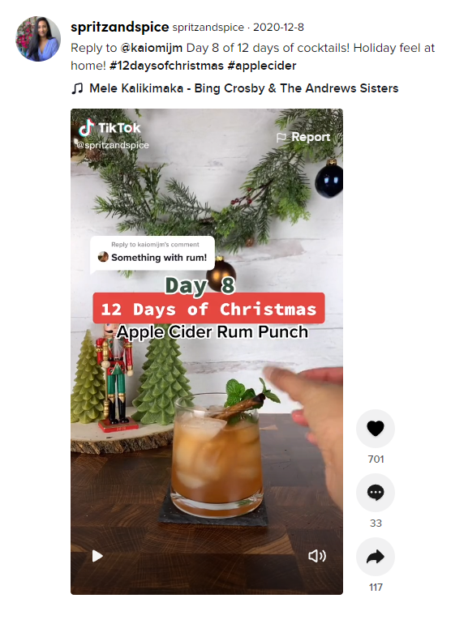Click the 117 shares count
This screenshot has height=624, width=468.
coord(376,588)
